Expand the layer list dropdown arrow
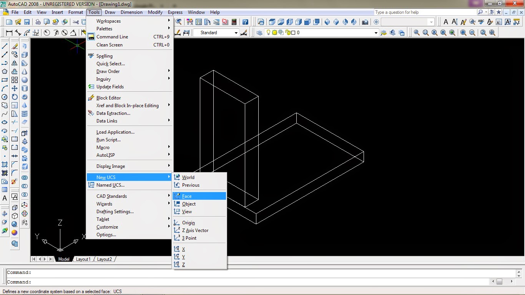The width and height of the screenshot is (525, 295). (376, 33)
